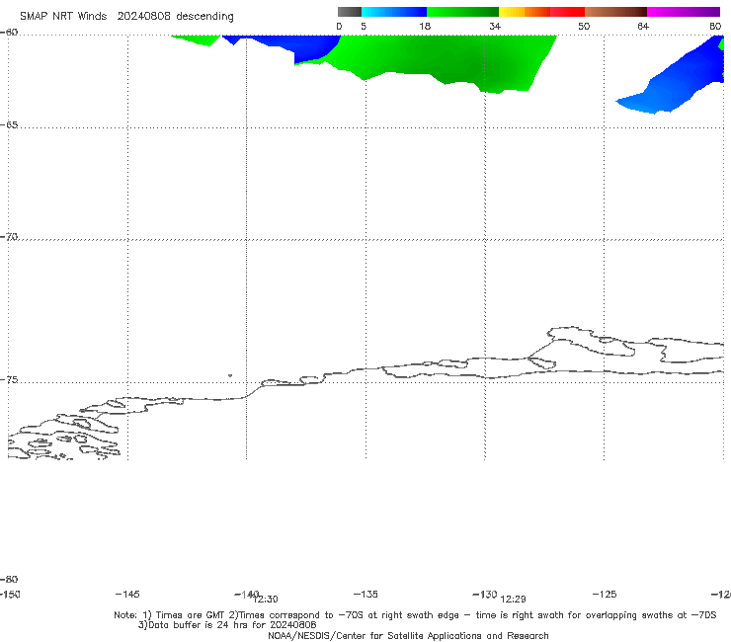Click the blue wind swath at the right edge
731x642 pixels.
click(681, 79)
